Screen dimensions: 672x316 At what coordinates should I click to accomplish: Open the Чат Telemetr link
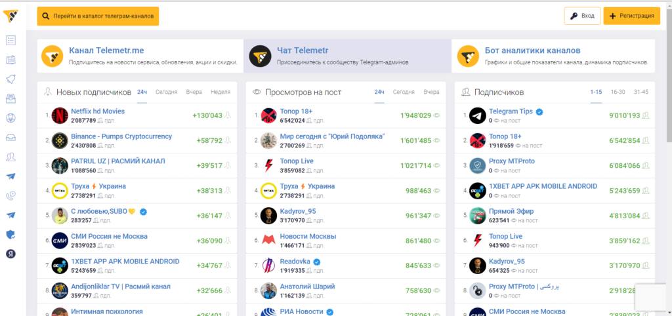[303, 50]
